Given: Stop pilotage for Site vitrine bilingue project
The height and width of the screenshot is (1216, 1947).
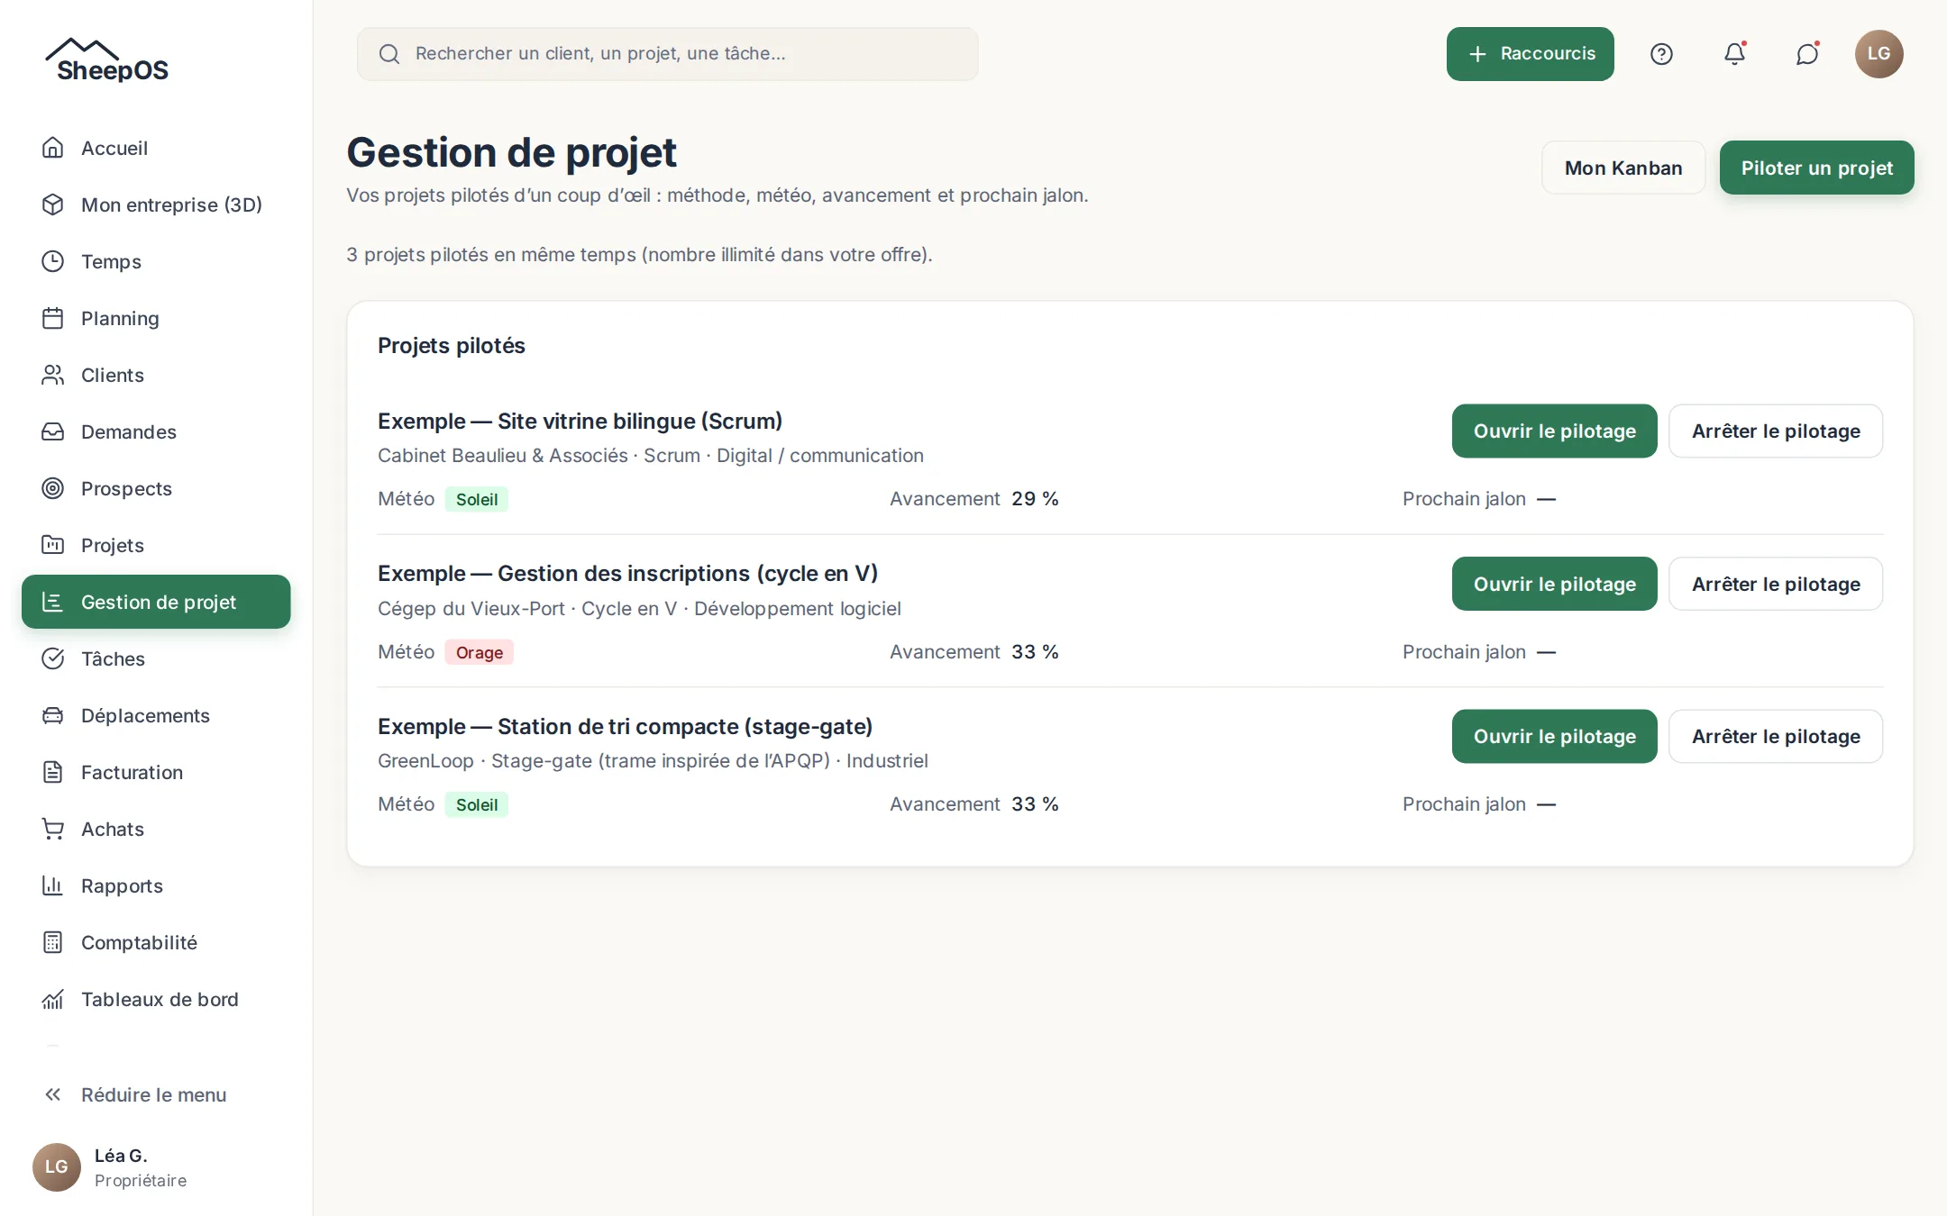Looking at the screenshot, I should click(1775, 431).
